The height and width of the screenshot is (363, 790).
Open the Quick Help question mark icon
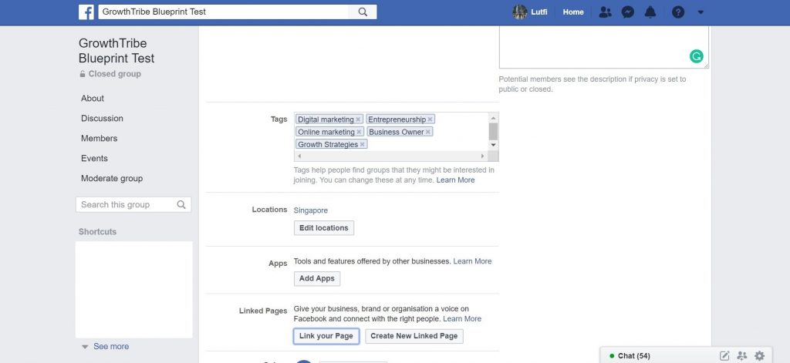click(678, 12)
